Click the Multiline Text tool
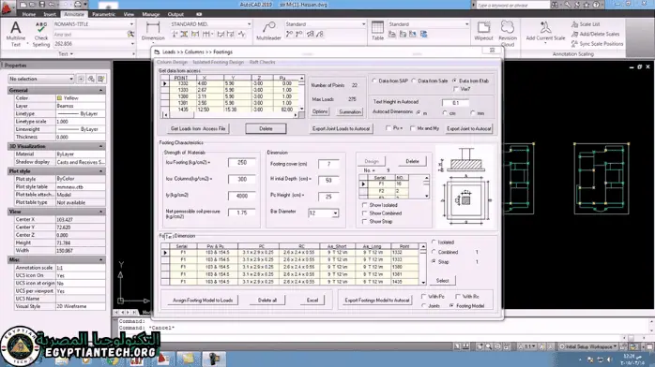This screenshot has width=655, height=367. 15,34
